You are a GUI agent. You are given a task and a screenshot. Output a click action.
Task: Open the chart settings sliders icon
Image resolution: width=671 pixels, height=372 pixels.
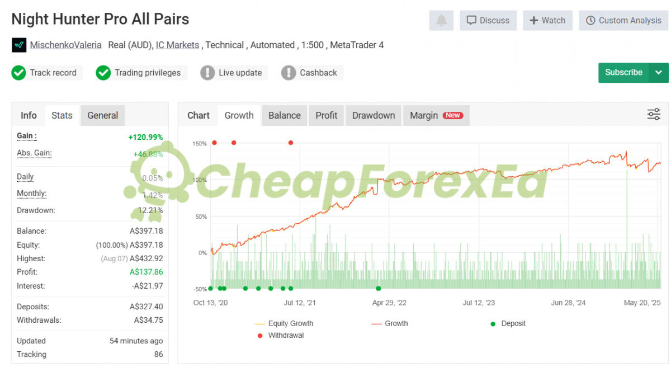pyautogui.click(x=654, y=115)
